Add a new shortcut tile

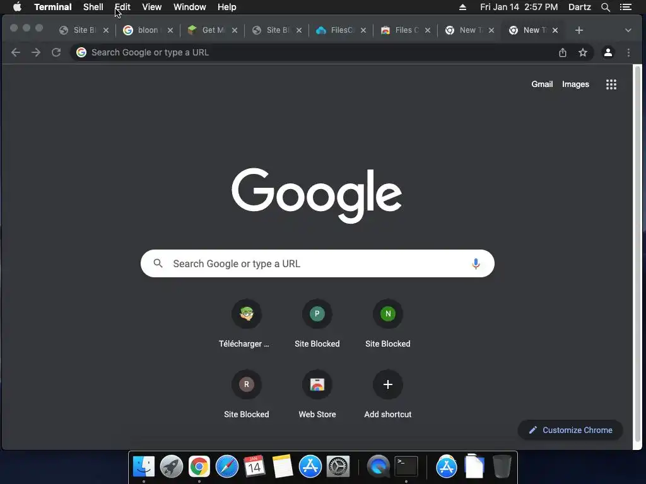coord(388,395)
